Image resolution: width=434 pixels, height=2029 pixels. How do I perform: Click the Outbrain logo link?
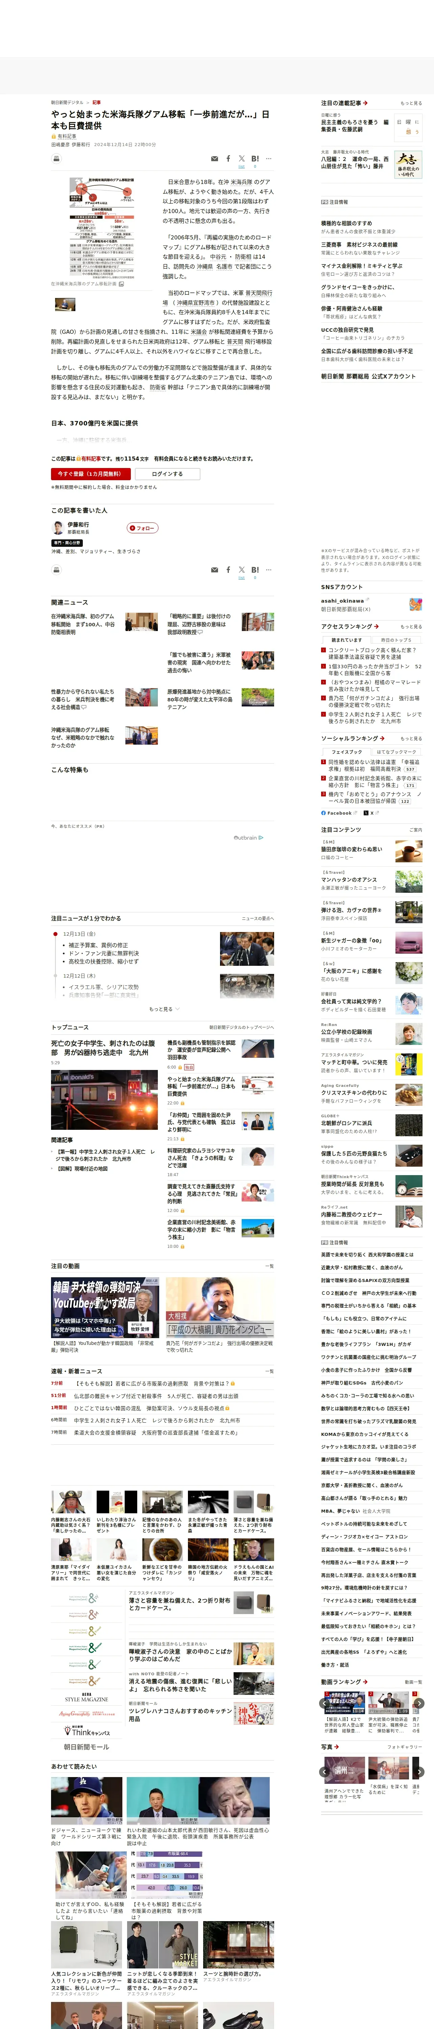pyautogui.click(x=249, y=837)
